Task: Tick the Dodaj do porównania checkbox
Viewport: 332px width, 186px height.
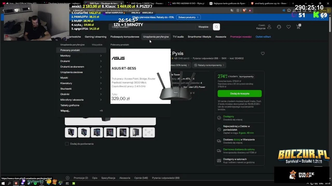Action: 67,144
